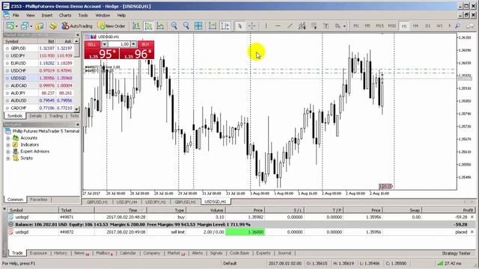Click the 1.00 volume input field

pyautogui.click(x=119, y=45)
